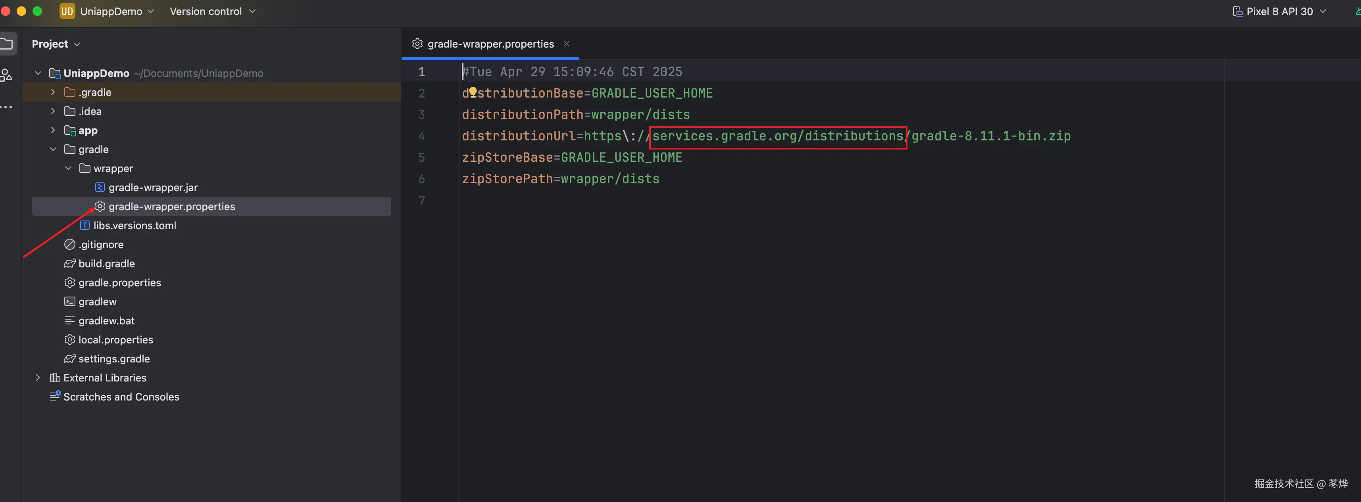The image size is (1361, 502).
Task: Open the .gitignore file
Action: point(101,244)
